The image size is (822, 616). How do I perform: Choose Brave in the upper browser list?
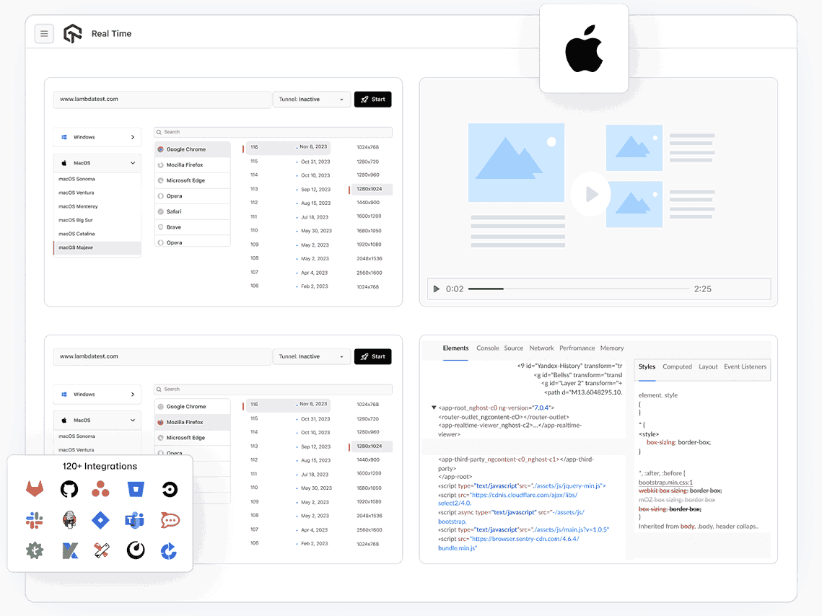point(193,227)
